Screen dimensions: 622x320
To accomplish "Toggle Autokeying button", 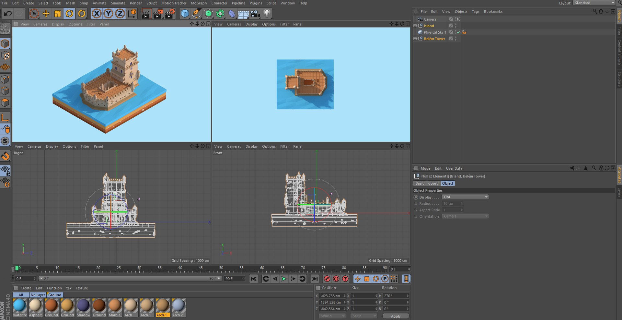I will [x=336, y=279].
